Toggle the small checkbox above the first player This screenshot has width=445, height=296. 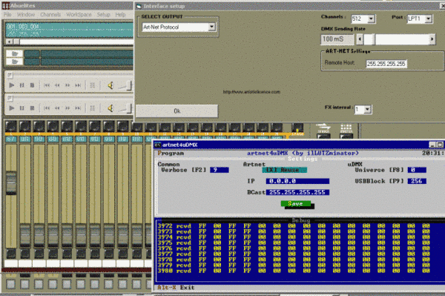click(10, 75)
